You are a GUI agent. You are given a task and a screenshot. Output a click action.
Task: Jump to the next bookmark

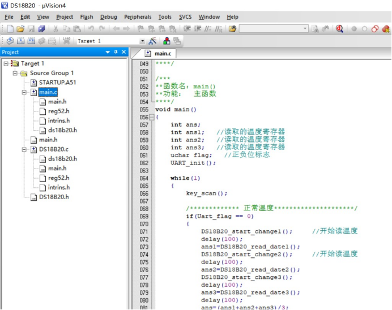pos(162,29)
